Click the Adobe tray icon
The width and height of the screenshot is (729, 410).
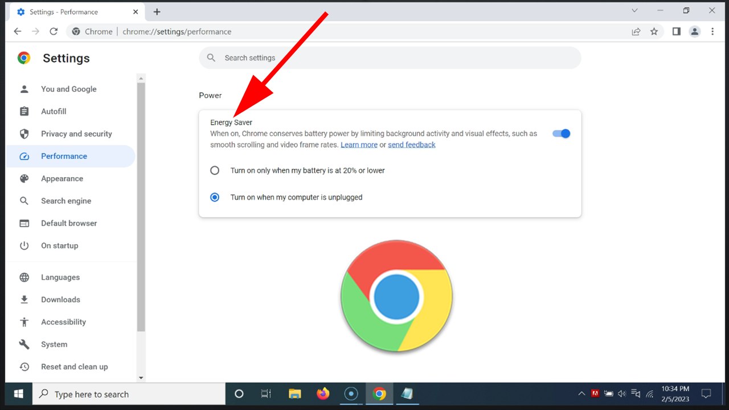coord(595,394)
